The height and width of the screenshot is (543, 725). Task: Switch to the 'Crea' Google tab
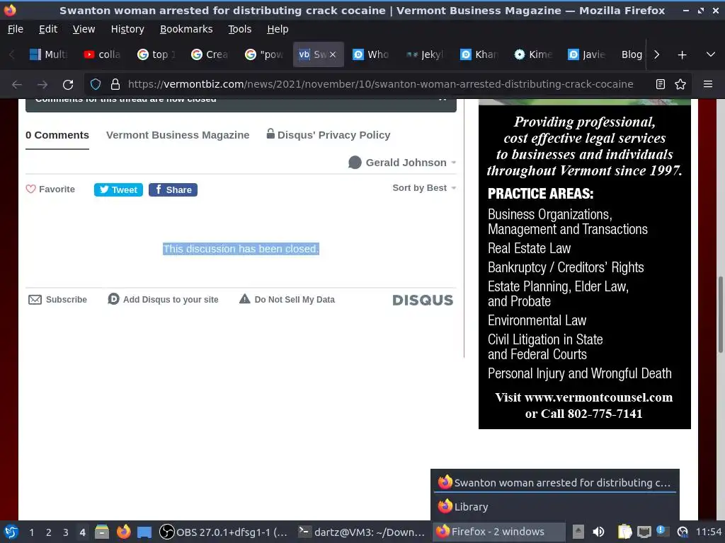tap(210, 54)
